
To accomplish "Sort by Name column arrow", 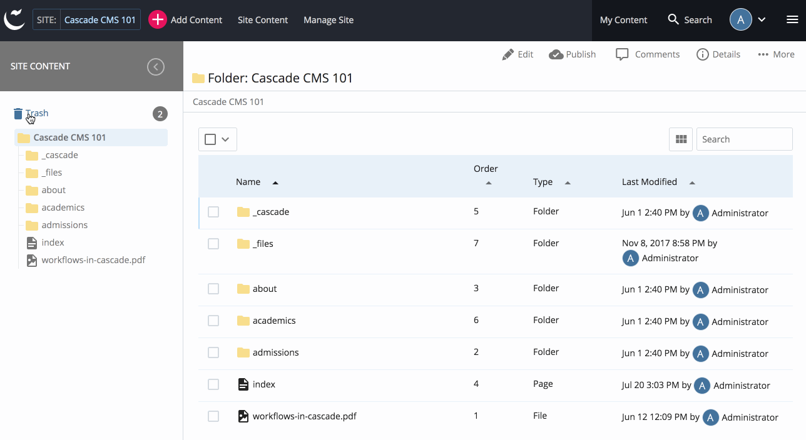I will coord(275,182).
